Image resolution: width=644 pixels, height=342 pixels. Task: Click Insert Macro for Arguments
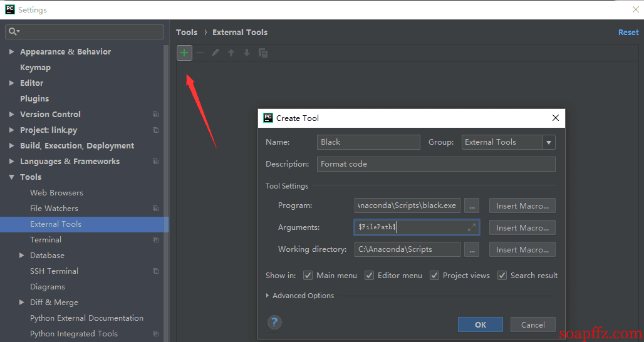[522, 227]
